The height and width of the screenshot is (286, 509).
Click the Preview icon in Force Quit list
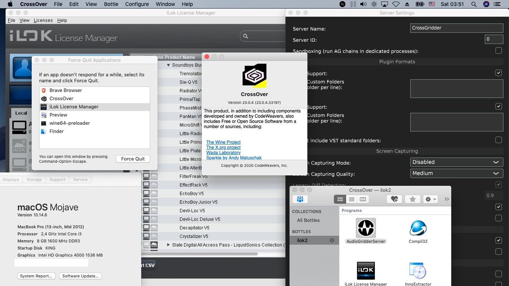click(44, 115)
